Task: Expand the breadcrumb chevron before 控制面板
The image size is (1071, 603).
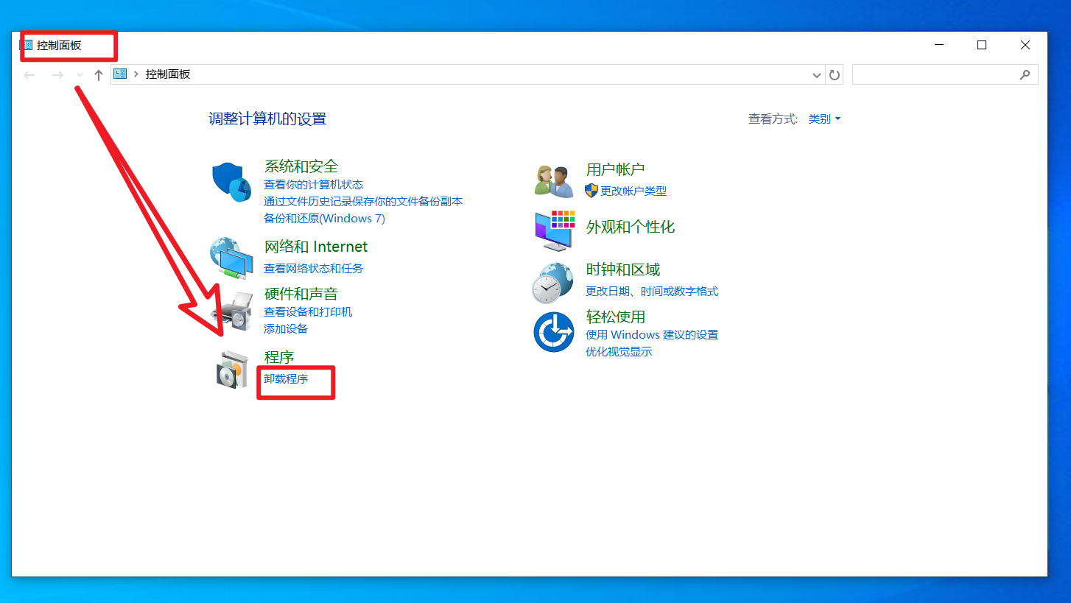Action: point(136,74)
